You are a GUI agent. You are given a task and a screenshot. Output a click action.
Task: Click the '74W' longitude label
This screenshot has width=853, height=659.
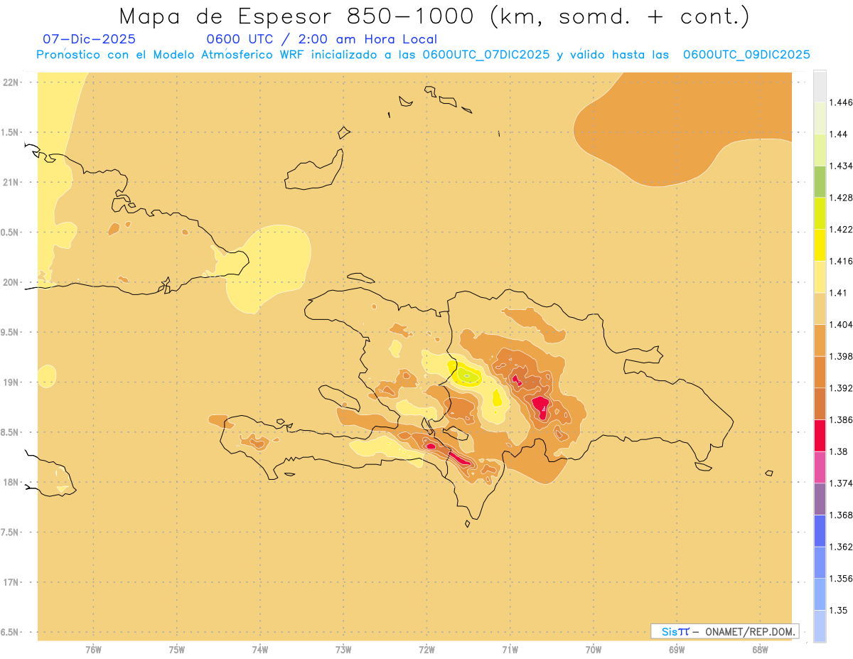coord(260,650)
